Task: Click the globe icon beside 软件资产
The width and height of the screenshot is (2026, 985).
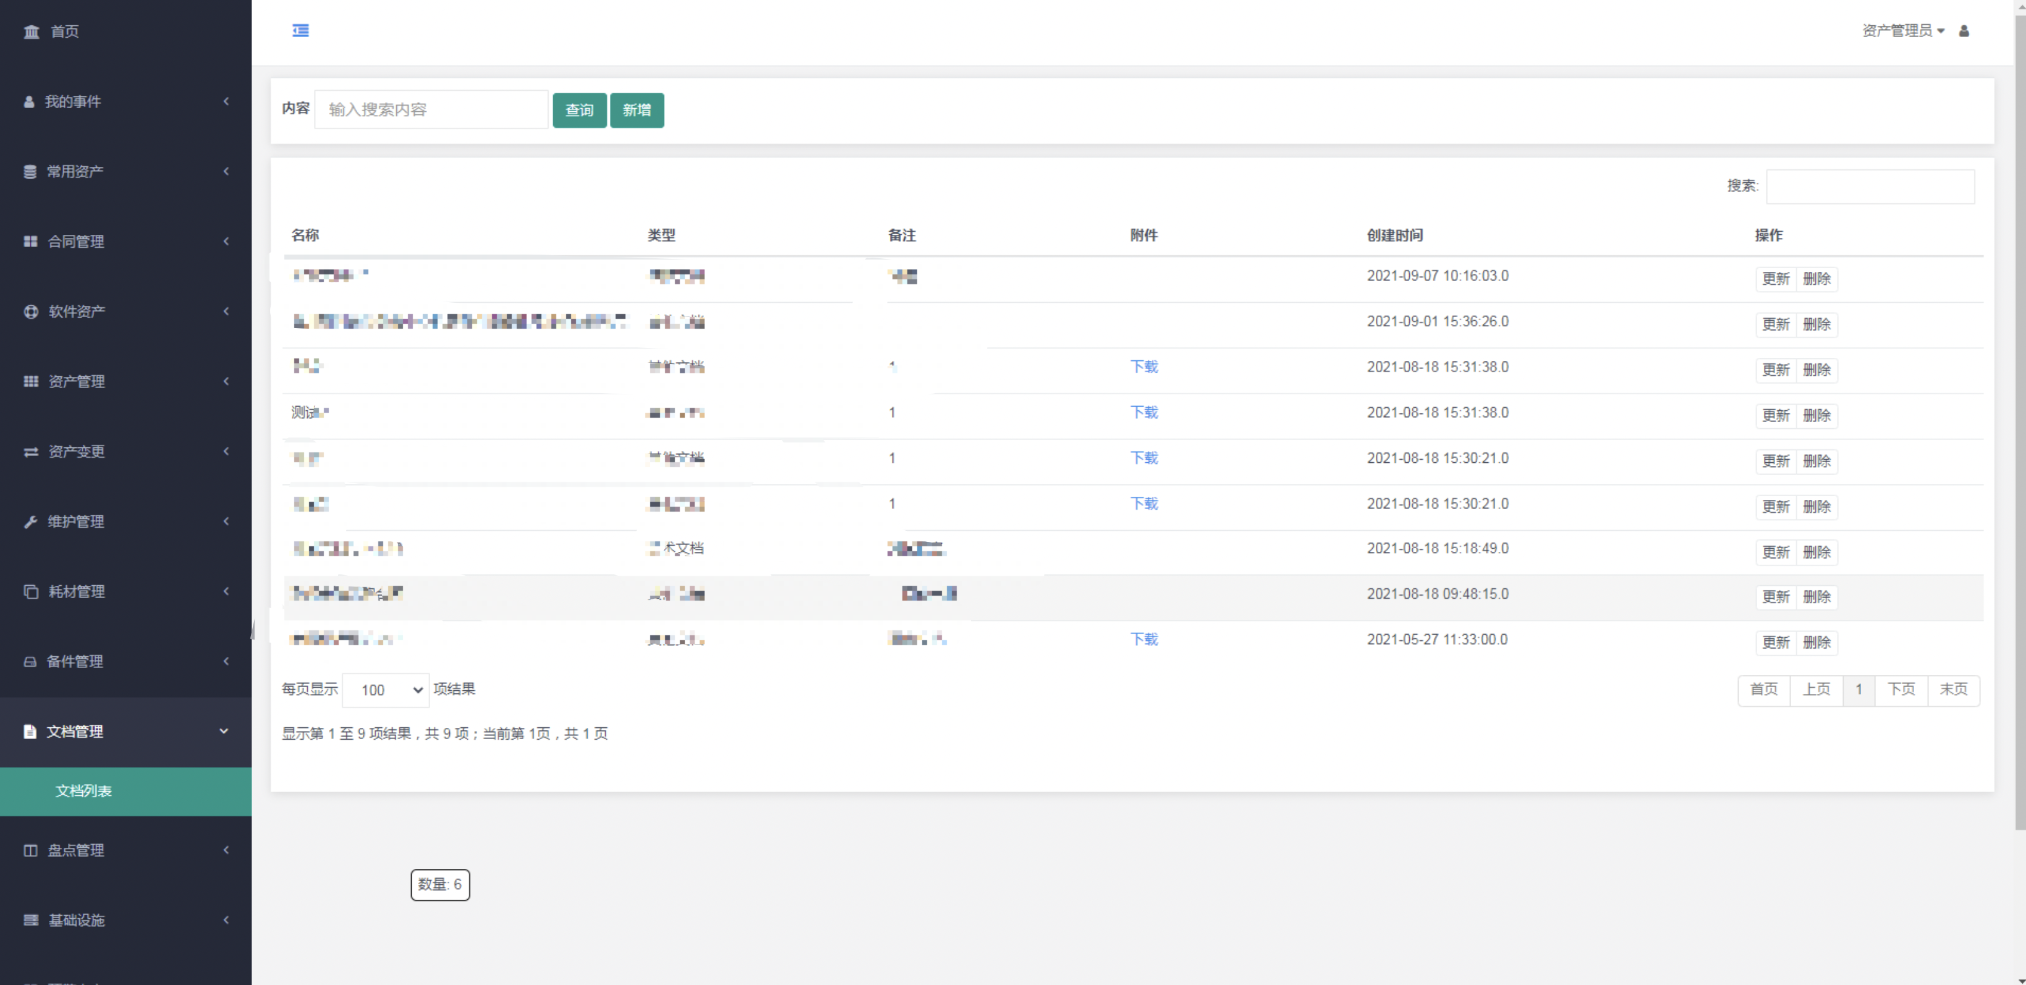Action: [31, 311]
